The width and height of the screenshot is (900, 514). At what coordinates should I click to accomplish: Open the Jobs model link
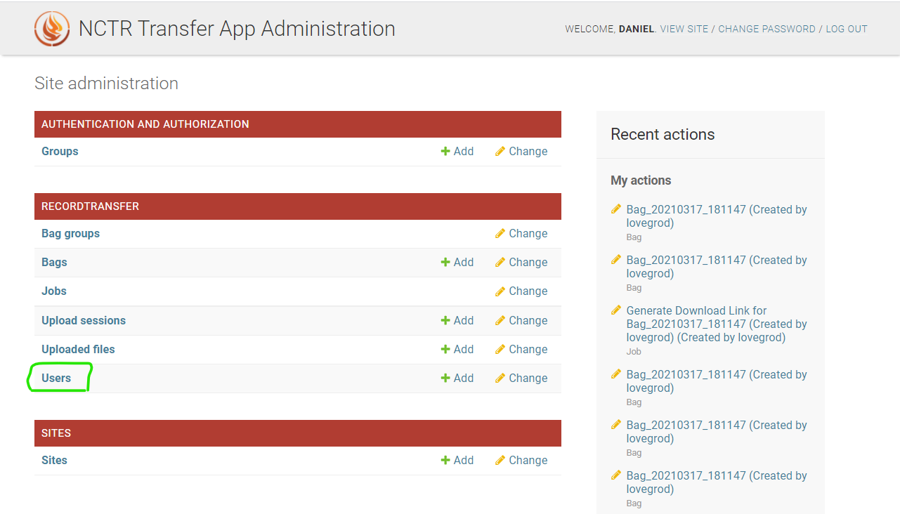(x=54, y=291)
